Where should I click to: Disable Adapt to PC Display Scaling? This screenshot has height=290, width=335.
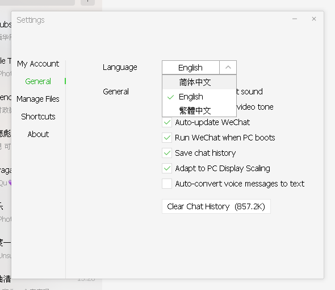click(167, 168)
